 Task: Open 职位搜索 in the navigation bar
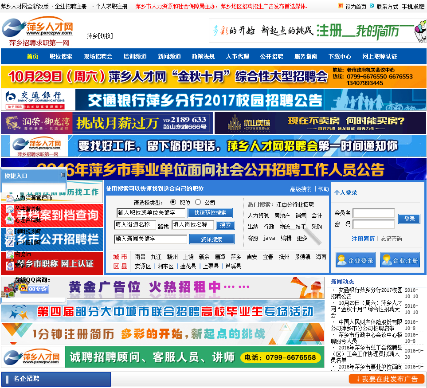pyautogui.click(x=61, y=56)
